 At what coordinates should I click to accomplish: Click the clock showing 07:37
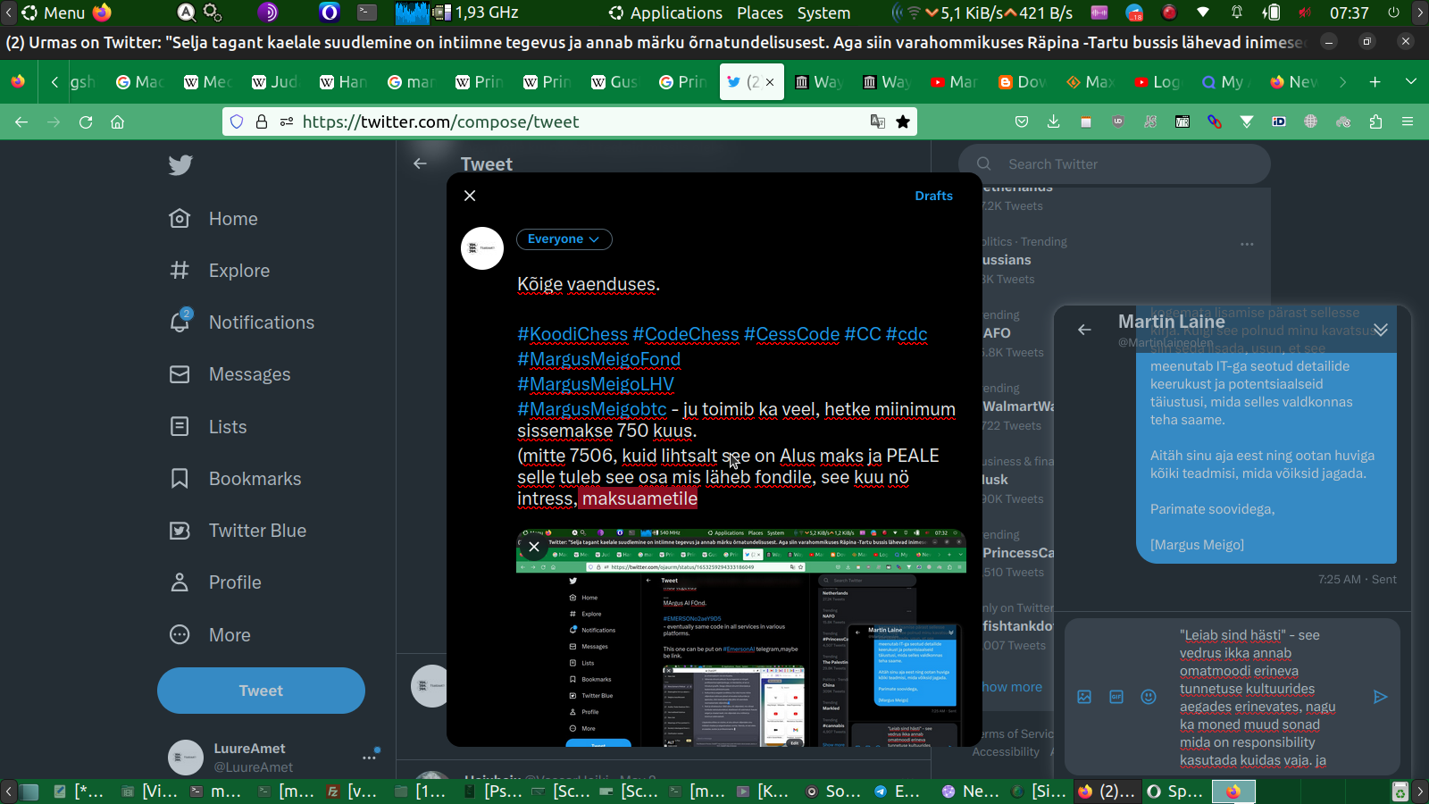1349,13
